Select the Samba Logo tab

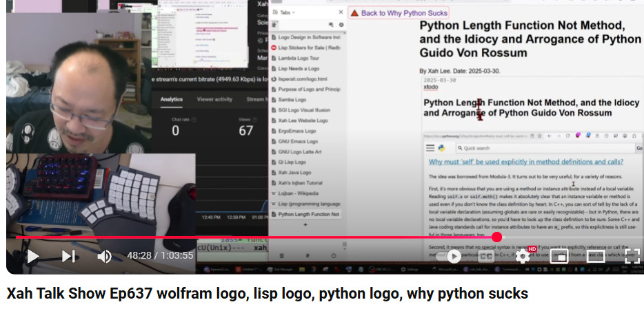[x=306, y=100]
